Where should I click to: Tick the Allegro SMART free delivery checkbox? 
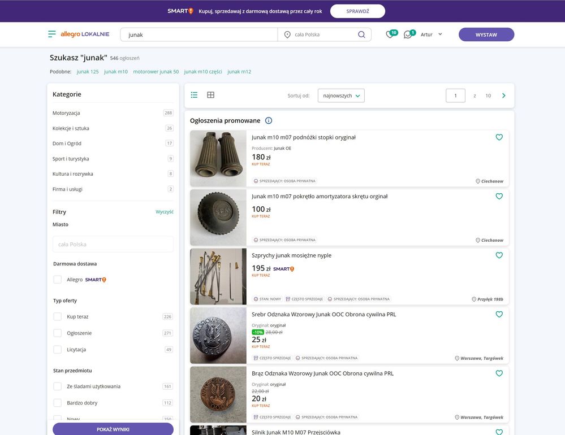pyautogui.click(x=57, y=280)
